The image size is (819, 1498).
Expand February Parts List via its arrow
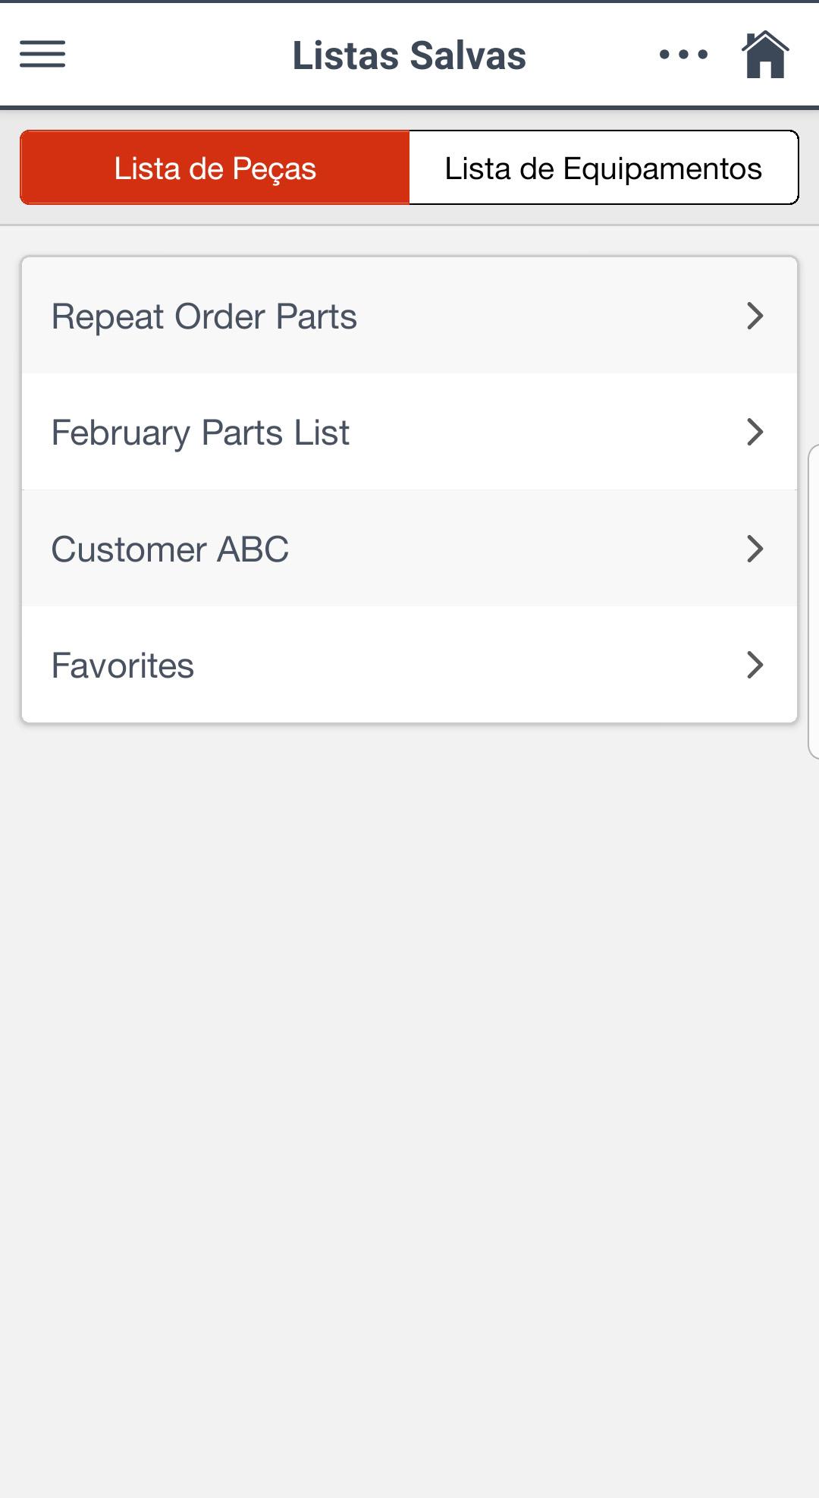pyautogui.click(x=755, y=432)
